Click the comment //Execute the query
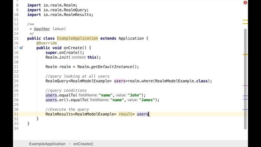261x147 pixels. click(67, 109)
